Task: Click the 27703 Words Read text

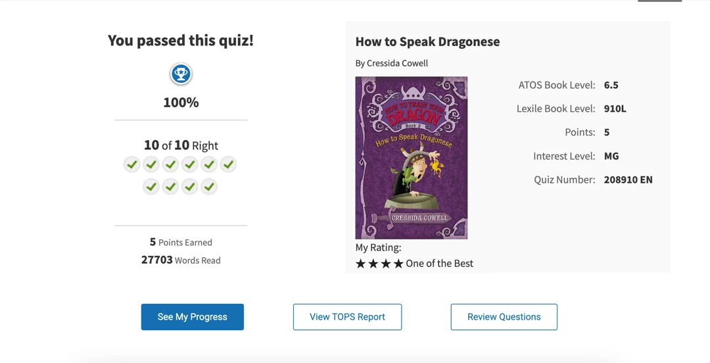Action: [181, 260]
